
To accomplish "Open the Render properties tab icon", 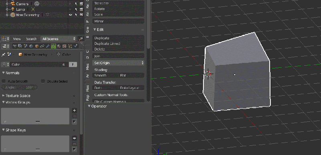I will 15,46.
